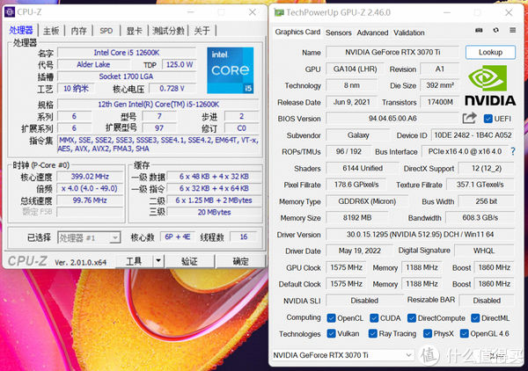528x371 pixels.
Task: Click the 验证 button in CPU-Z
Action: (x=189, y=261)
